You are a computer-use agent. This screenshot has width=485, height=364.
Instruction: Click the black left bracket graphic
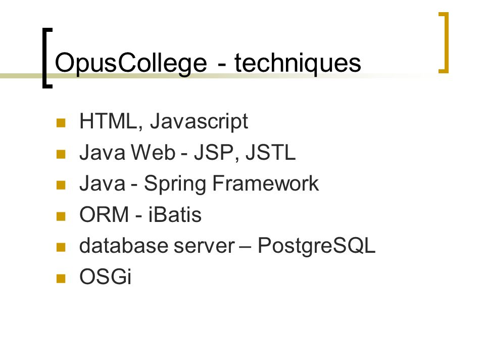(47, 58)
